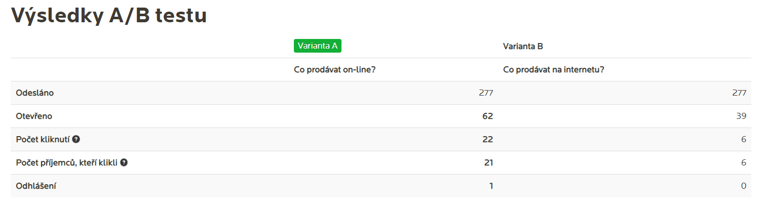
Task: Click Varianta B unsubscribe value 0
Action: pos(744,186)
